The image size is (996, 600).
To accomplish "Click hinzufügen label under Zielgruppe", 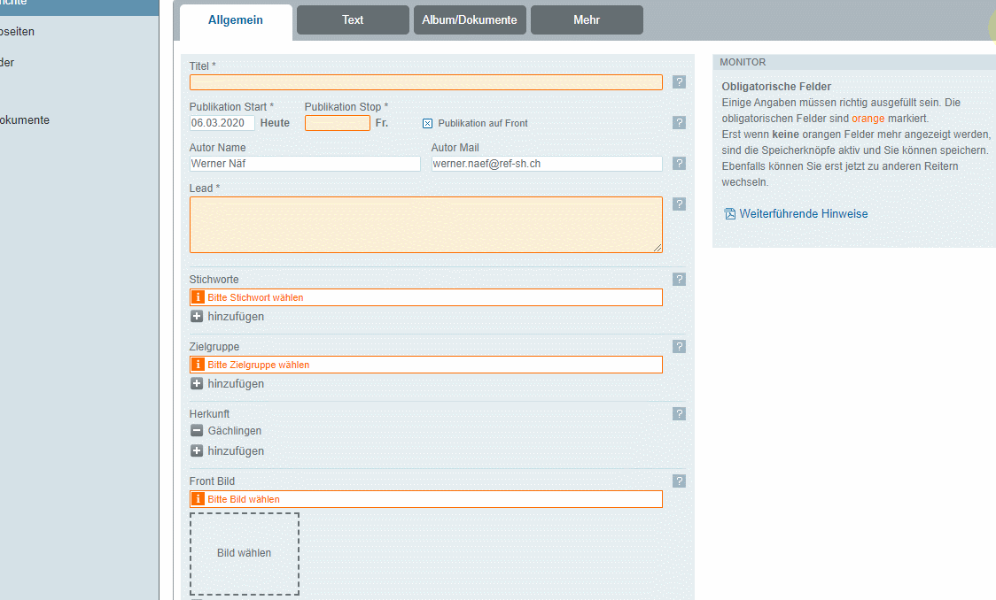I will [x=236, y=384].
